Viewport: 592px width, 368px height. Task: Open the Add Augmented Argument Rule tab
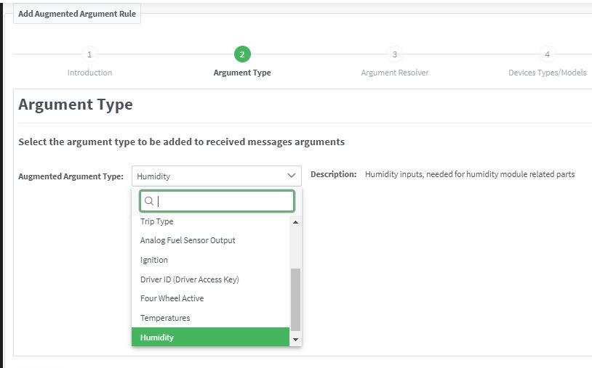77,14
